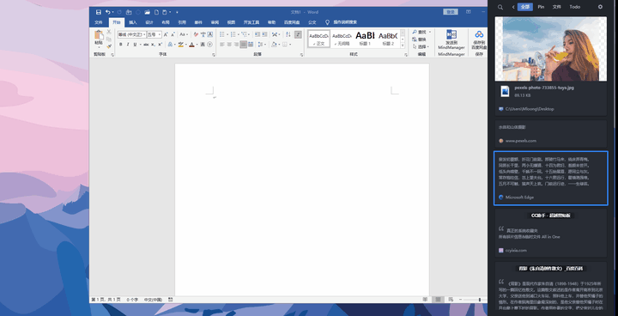The height and width of the screenshot is (316, 618).
Task: Open the font name dropdown
Action: point(132,34)
